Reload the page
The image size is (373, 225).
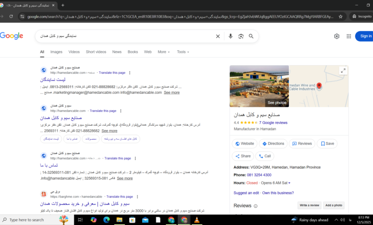11,16
